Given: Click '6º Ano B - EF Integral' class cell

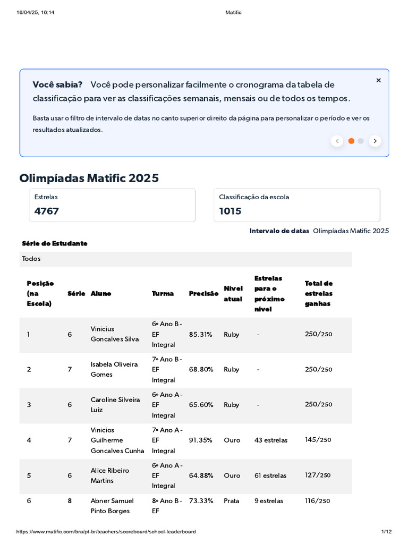Looking at the screenshot, I should (x=167, y=334).
